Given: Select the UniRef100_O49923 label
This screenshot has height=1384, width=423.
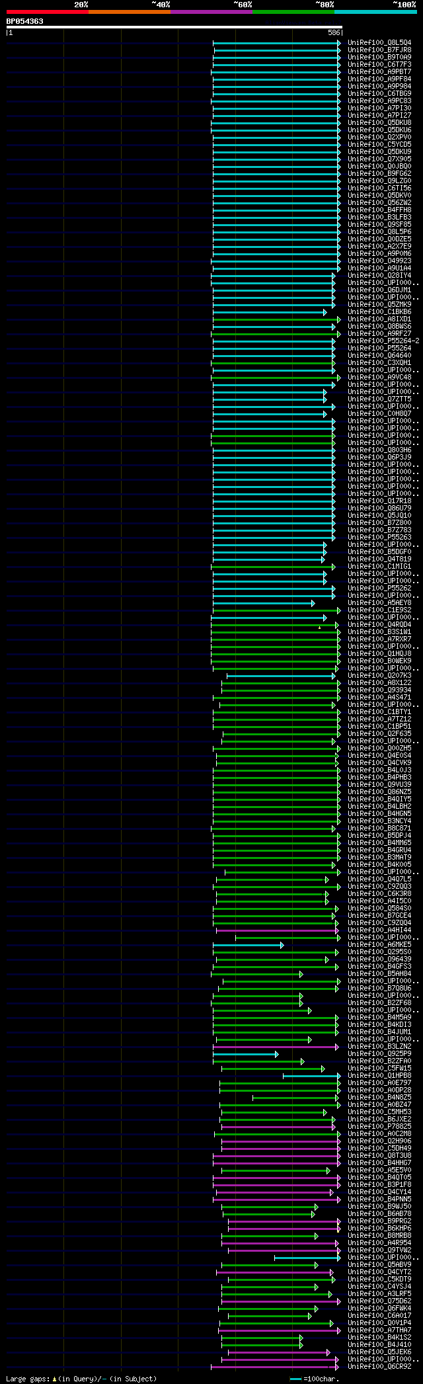Looking at the screenshot, I should click(379, 261).
